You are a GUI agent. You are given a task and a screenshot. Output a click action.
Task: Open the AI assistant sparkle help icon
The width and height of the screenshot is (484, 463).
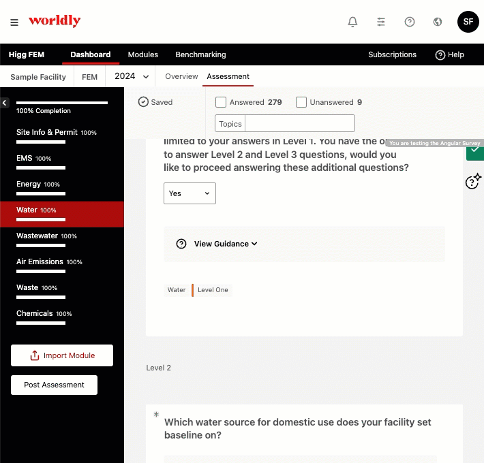(473, 181)
